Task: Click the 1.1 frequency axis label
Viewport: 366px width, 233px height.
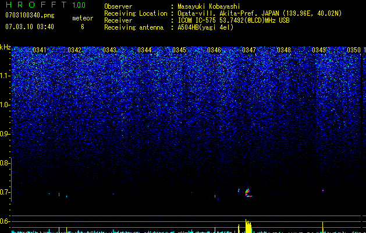Action: [x=5, y=76]
